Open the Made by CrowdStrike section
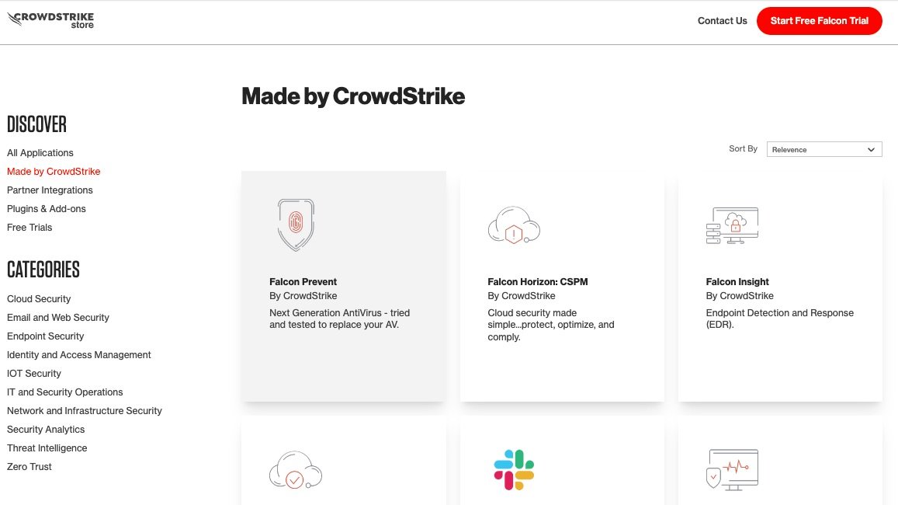Image resolution: width=898 pixels, height=505 pixels. pos(53,171)
